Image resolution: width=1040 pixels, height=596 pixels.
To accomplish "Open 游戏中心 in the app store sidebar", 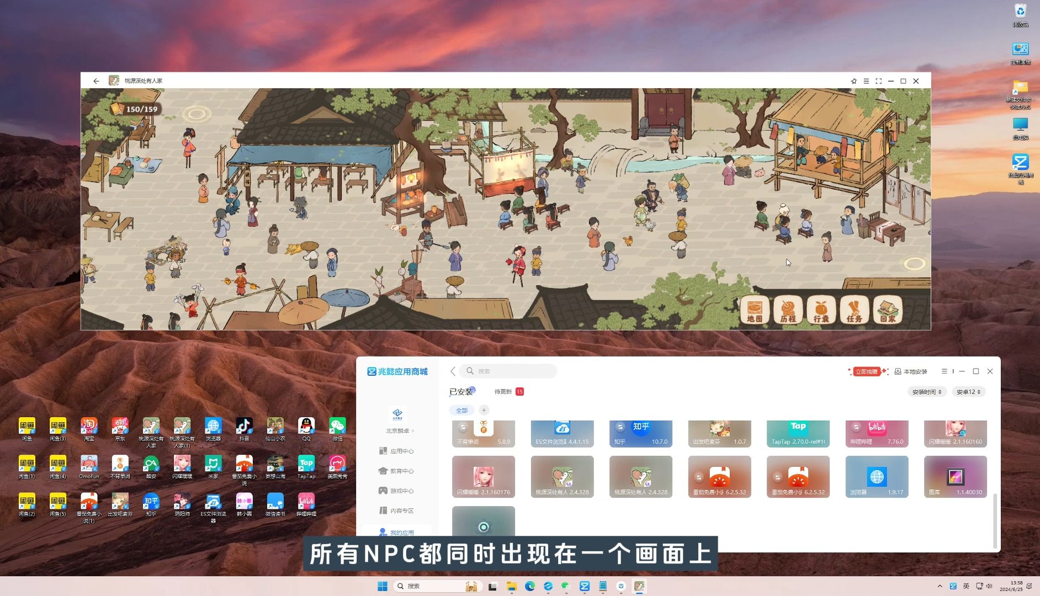I will pos(396,491).
